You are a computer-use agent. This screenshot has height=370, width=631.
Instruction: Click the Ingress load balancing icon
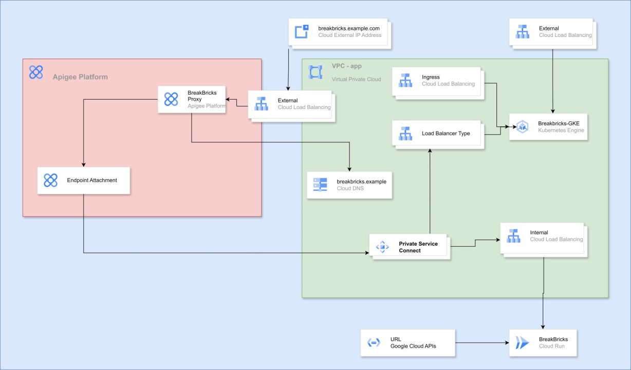[405, 80]
